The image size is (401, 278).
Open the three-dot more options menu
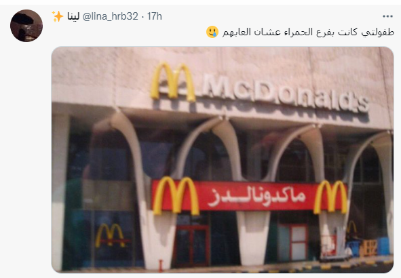coord(387,16)
